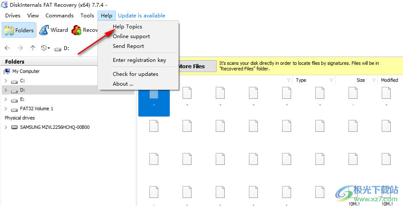Go back with the left arrow
Screen dimensions: 403x206
8,48
